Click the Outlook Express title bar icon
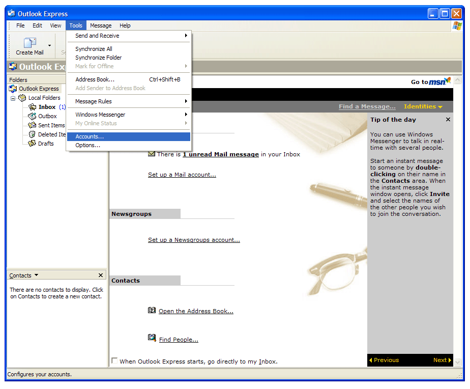The width and height of the screenshot is (470, 389). [11, 13]
